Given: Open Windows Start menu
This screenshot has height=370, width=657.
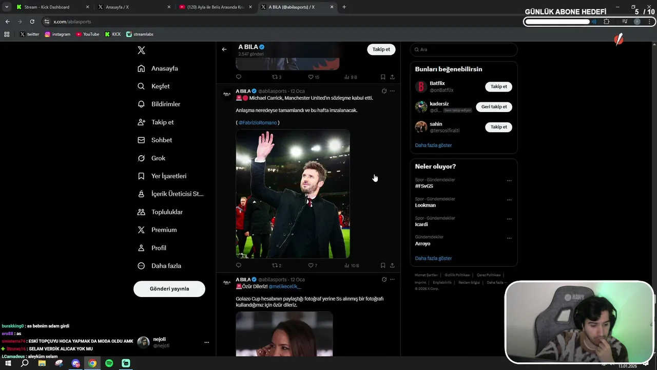Looking at the screenshot, I should coord(8,363).
